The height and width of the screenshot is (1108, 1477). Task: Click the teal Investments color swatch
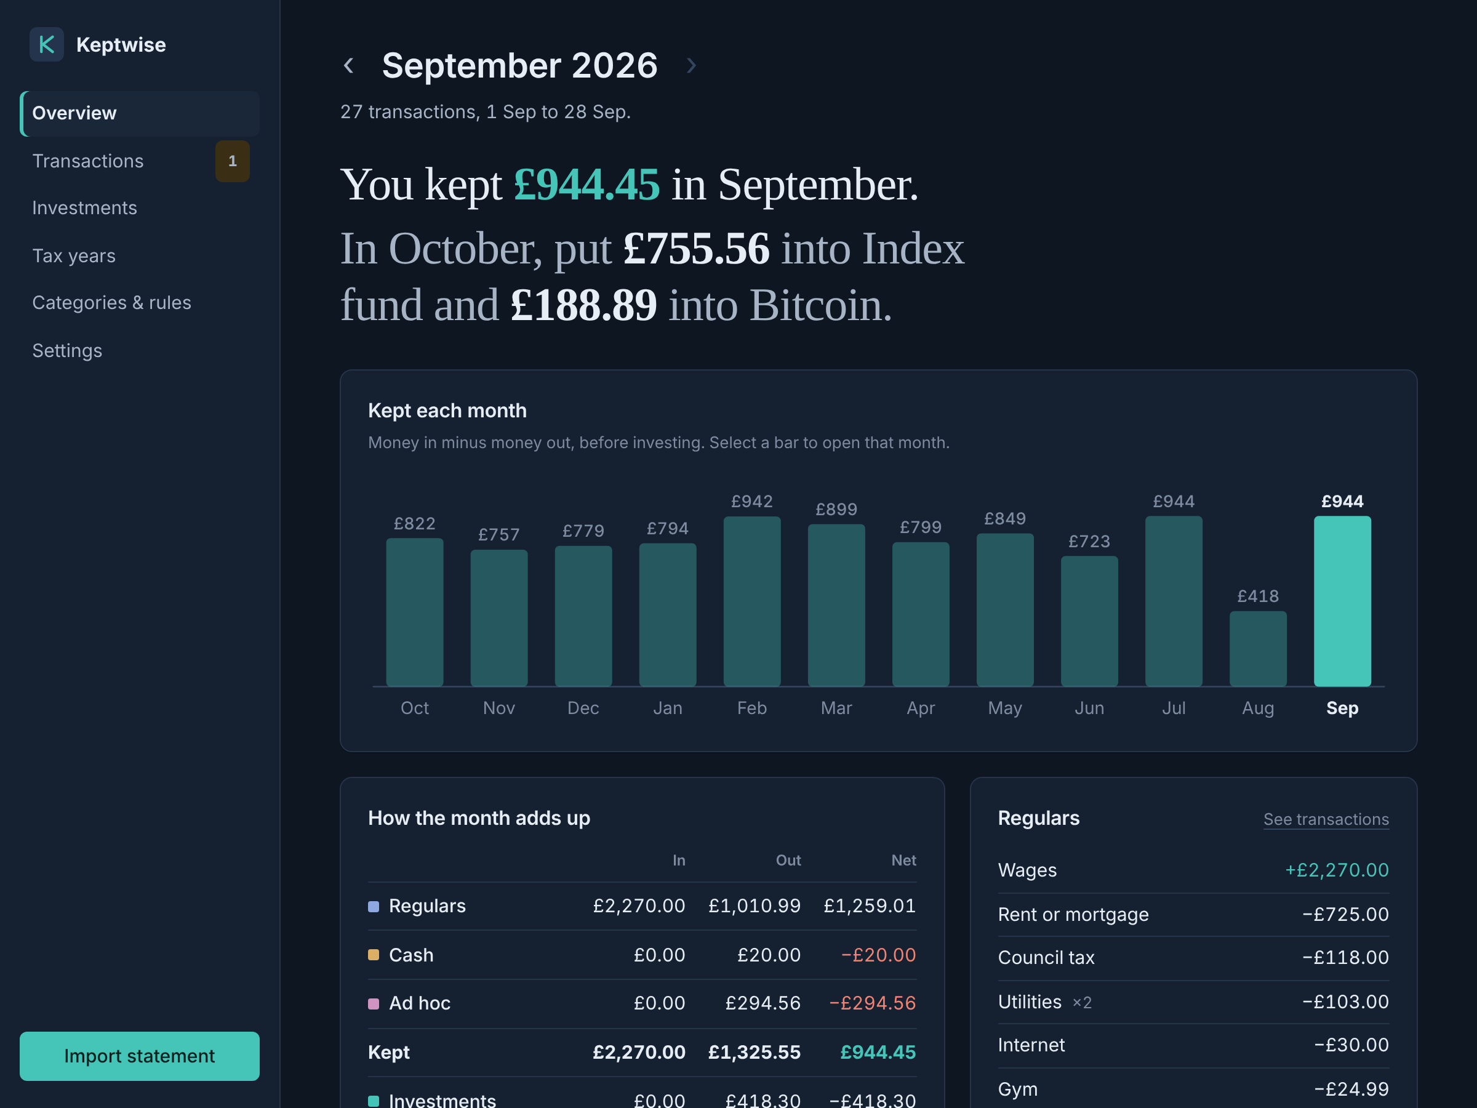pyautogui.click(x=374, y=1101)
